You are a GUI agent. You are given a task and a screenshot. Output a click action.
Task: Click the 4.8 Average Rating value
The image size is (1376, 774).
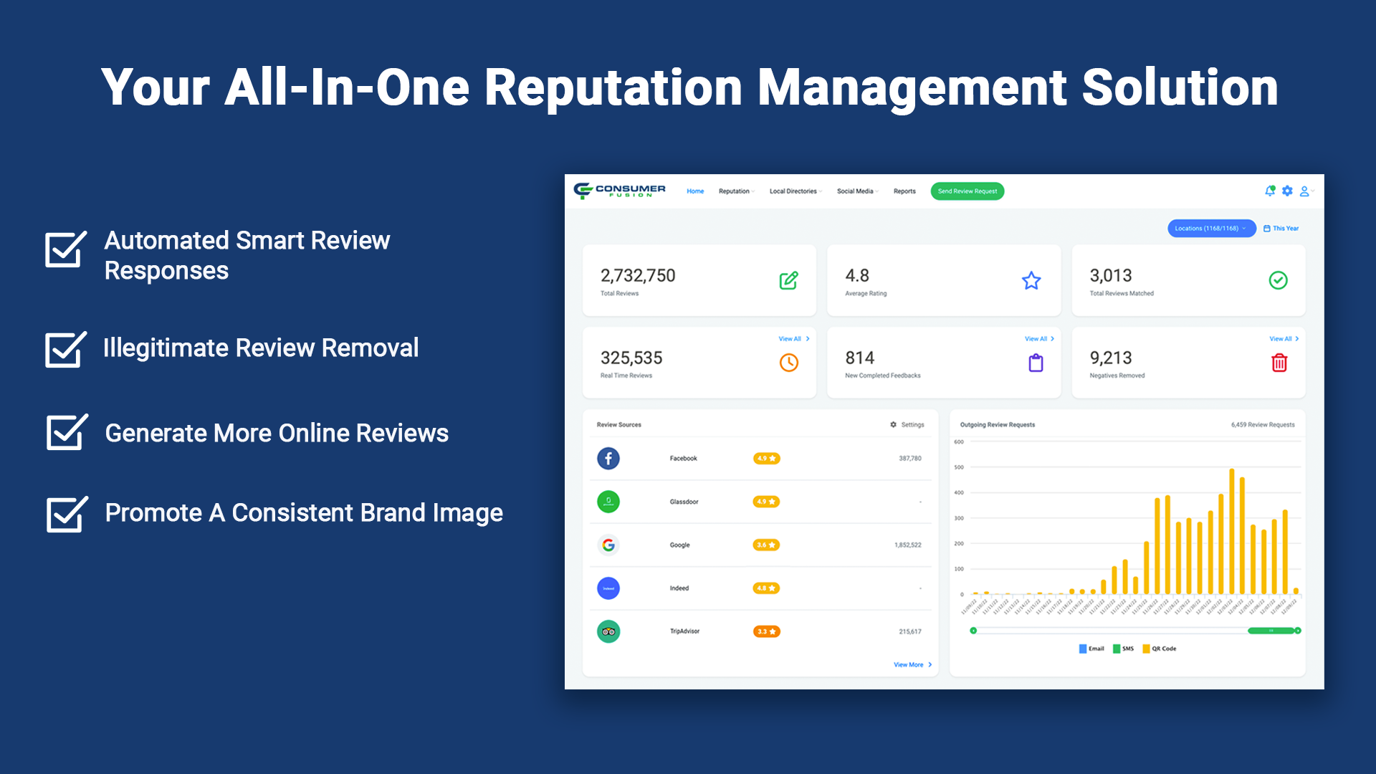(857, 275)
